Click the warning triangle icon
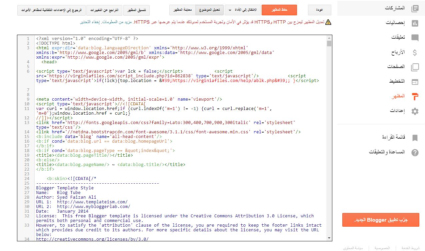Screen dimensions: 425x251 (328, 22)
